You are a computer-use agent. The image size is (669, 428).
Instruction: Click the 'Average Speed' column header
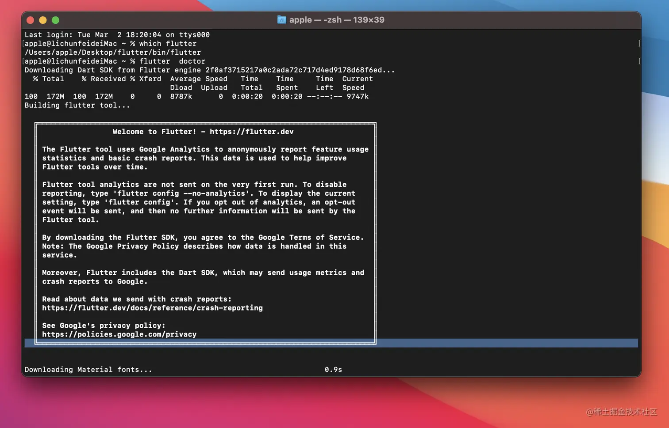click(199, 79)
